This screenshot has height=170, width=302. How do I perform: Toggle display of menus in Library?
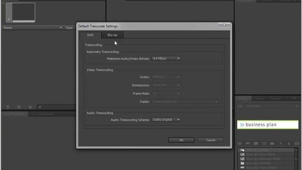point(239,144)
